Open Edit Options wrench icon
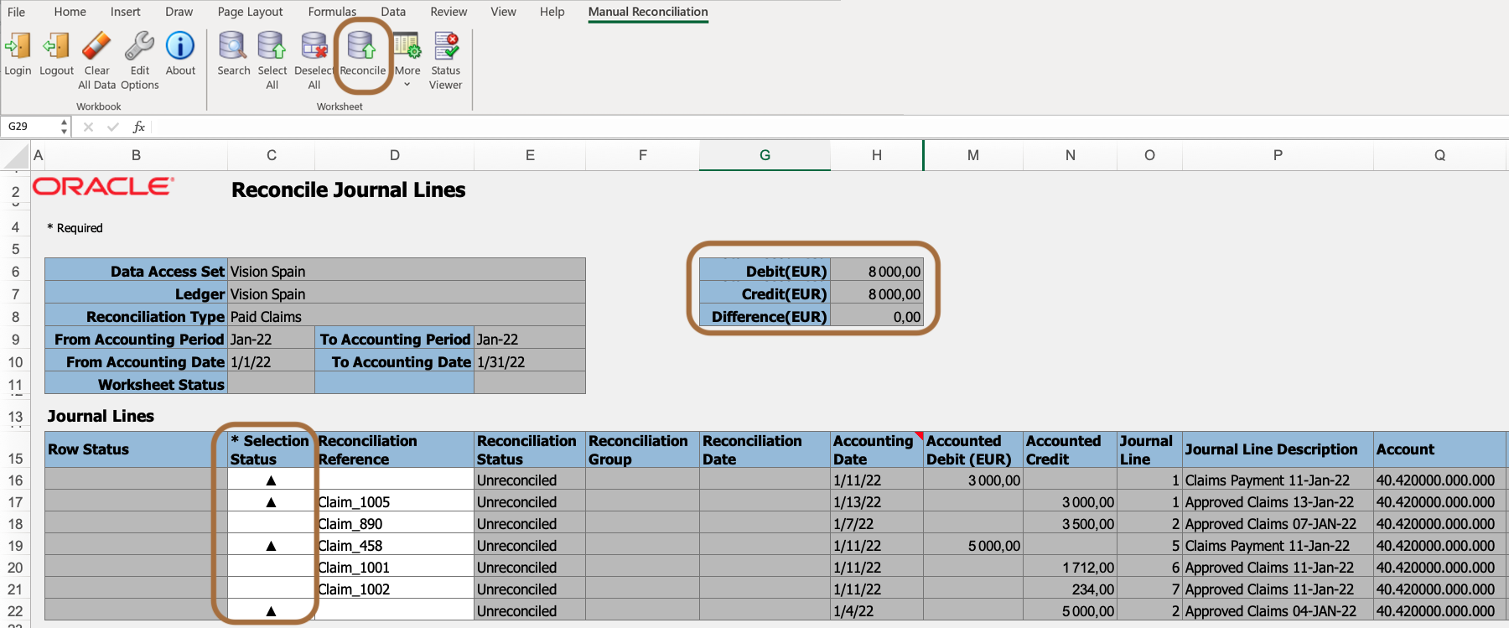Image resolution: width=1509 pixels, height=628 pixels. tap(139, 47)
